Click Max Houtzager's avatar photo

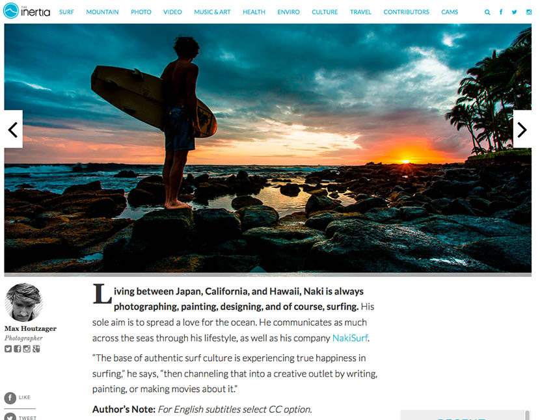tap(23, 302)
